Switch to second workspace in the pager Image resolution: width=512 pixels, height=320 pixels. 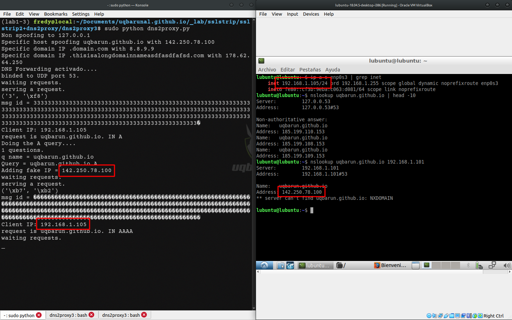[x=436, y=265]
